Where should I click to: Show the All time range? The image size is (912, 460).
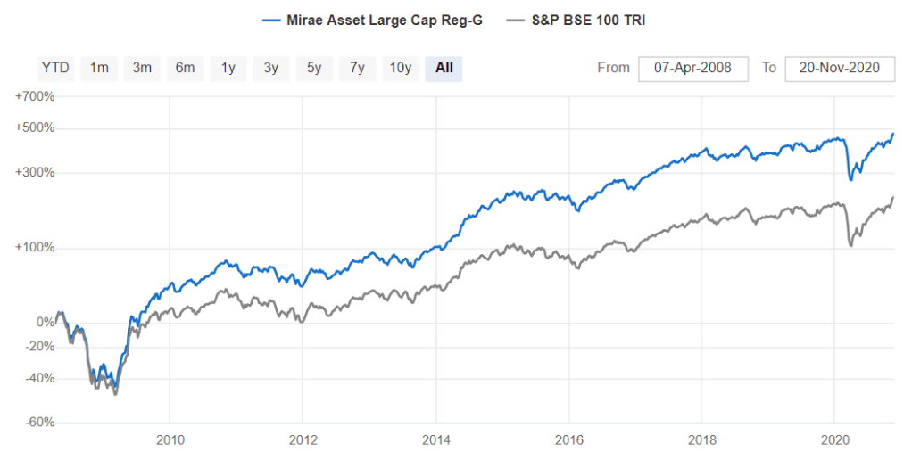point(444,68)
